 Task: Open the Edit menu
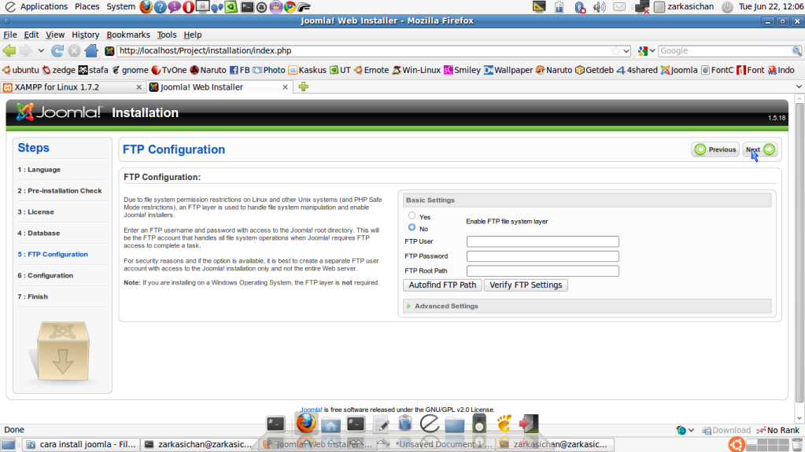31,35
